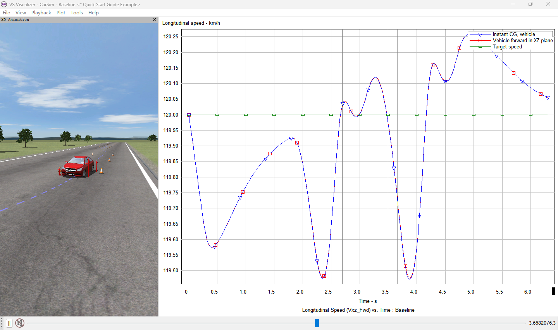Open the Help menu
The height and width of the screenshot is (330, 558).
[x=93, y=12]
